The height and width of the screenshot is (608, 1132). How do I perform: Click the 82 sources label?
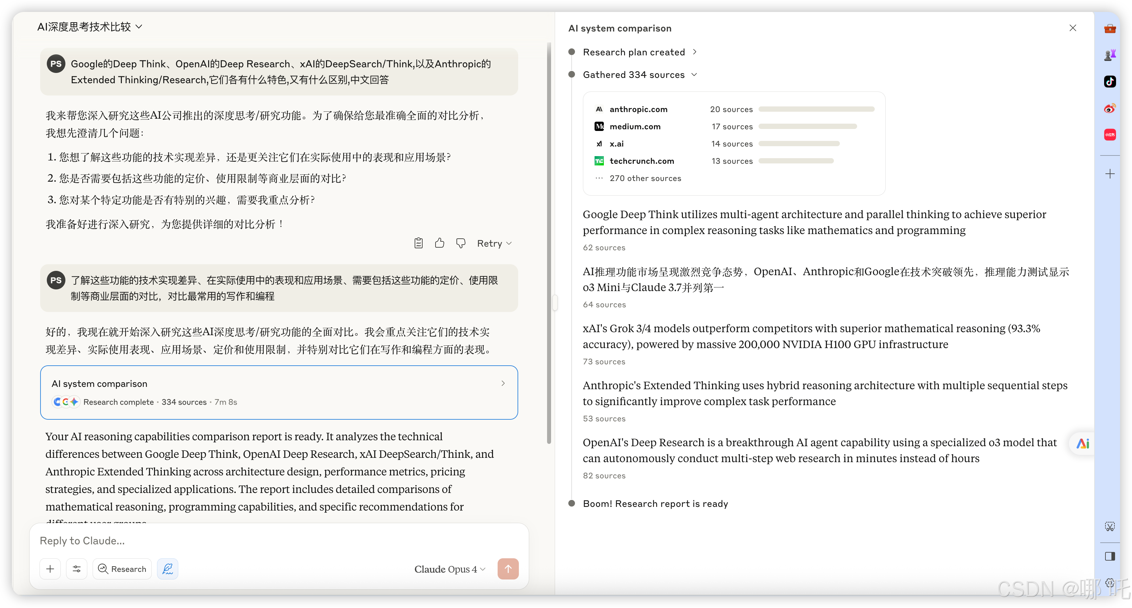604,476
